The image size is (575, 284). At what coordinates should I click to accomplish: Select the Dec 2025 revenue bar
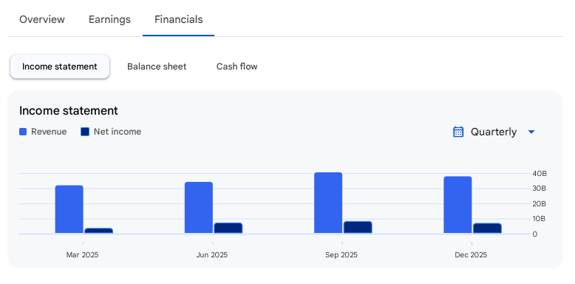pos(457,205)
